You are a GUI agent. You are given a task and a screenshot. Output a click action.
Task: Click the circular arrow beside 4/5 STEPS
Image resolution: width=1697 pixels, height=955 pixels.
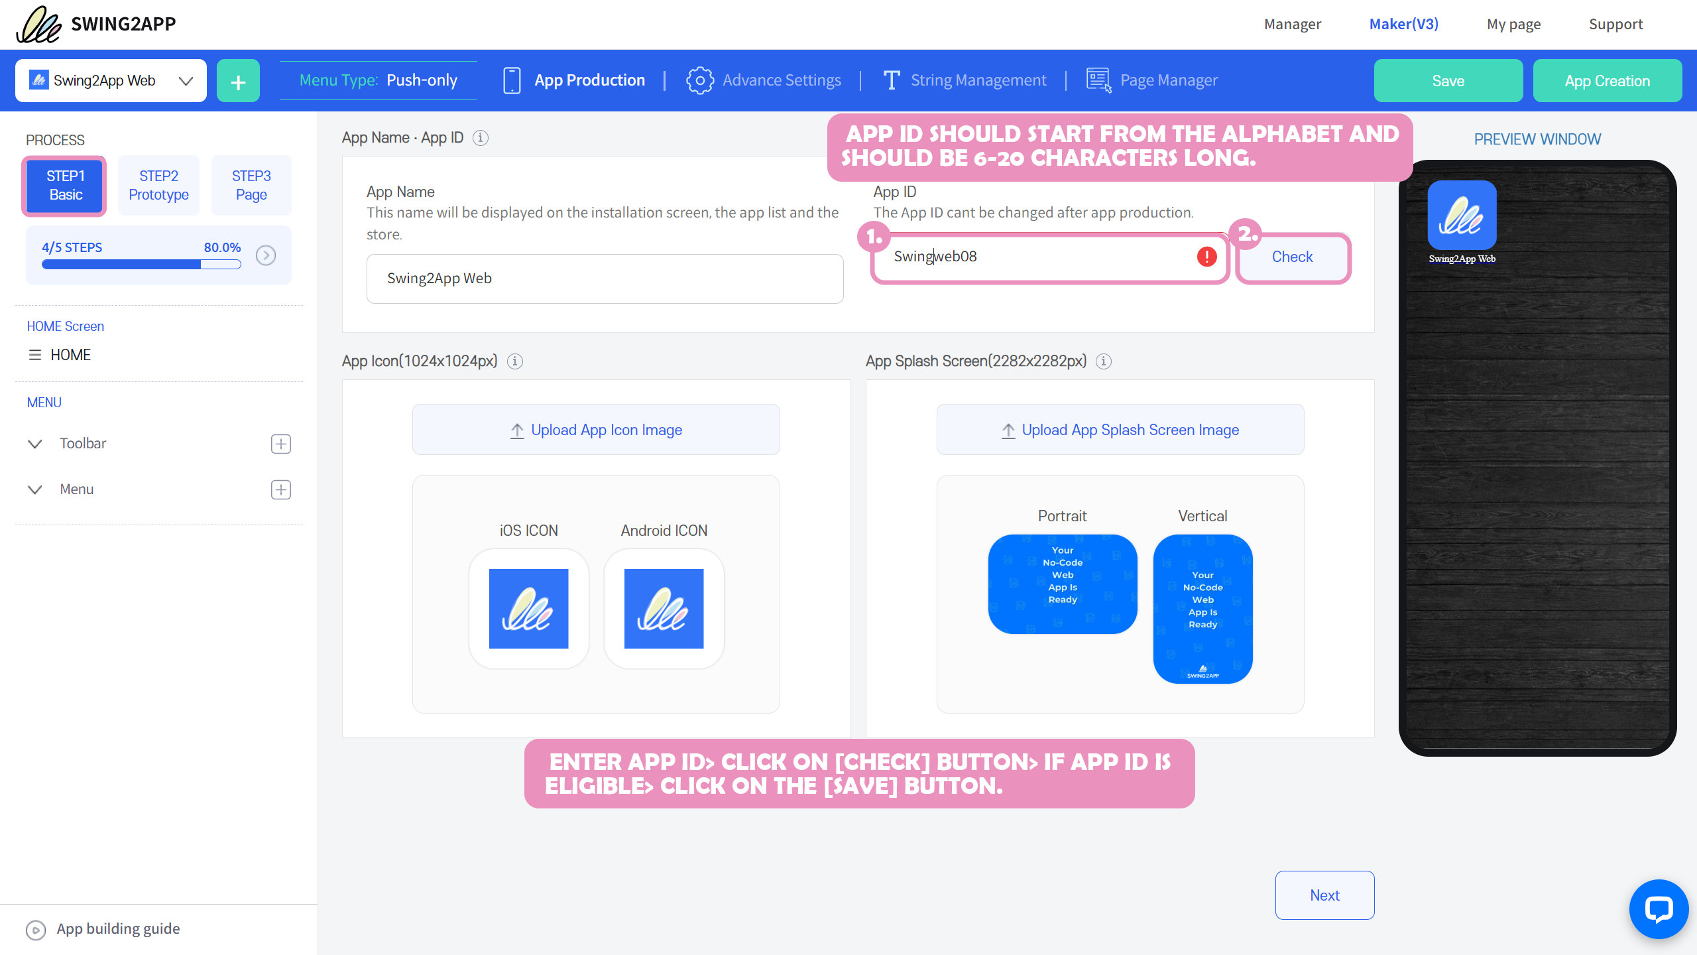click(x=266, y=255)
